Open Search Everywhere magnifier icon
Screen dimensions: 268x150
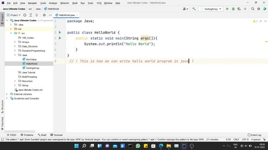click(253, 9)
